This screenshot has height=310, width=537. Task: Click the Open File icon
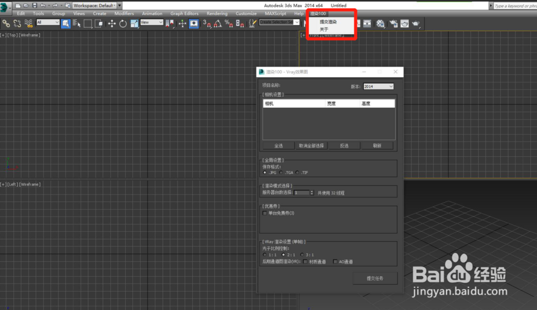coord(26,5)
